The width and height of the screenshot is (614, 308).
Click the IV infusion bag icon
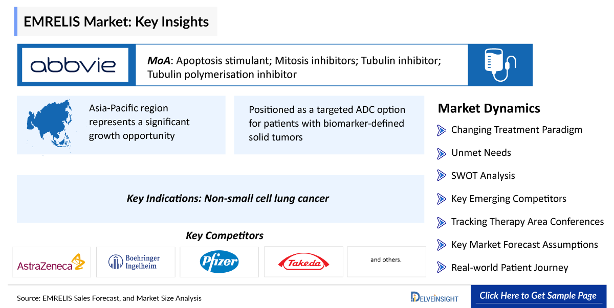pos(500,65)
